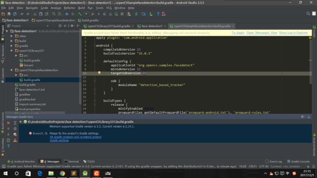The width and height of the screenshot is (317, 178).
Task: Click Fix Gradle wrapper and re-import project link
Action: (x=76, y=137)
